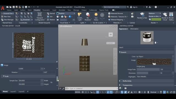Image resolution: width=176 pixels, height=99 pixels.
Task: Click the Save icon in quick access toolbar
Action: 13,7
